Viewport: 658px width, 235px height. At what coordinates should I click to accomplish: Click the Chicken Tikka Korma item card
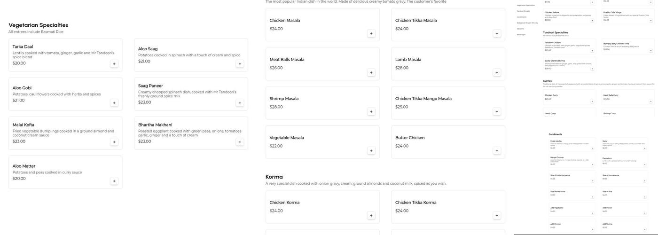click(x=448, y=207)
